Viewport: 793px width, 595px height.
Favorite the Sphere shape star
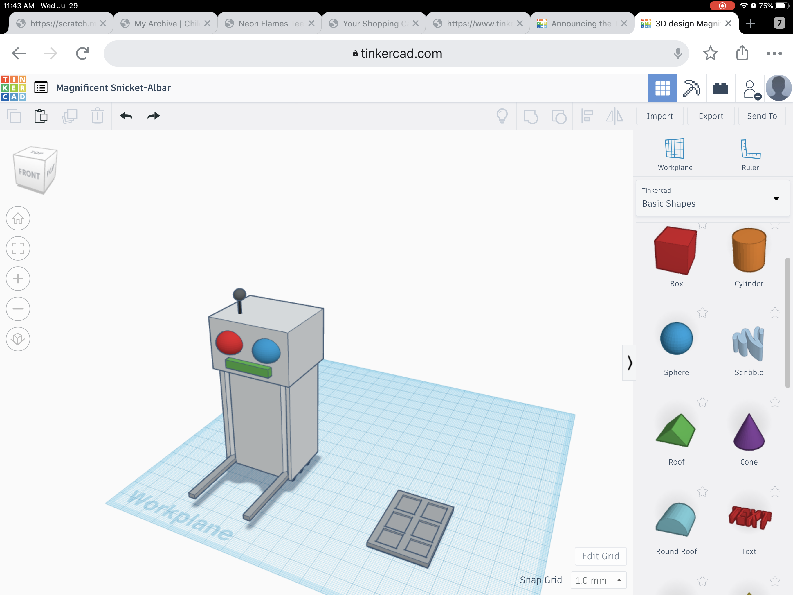(x=702, y=313)
